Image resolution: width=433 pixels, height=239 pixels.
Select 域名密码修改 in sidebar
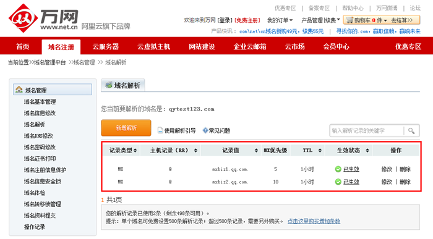coord(40,147)
